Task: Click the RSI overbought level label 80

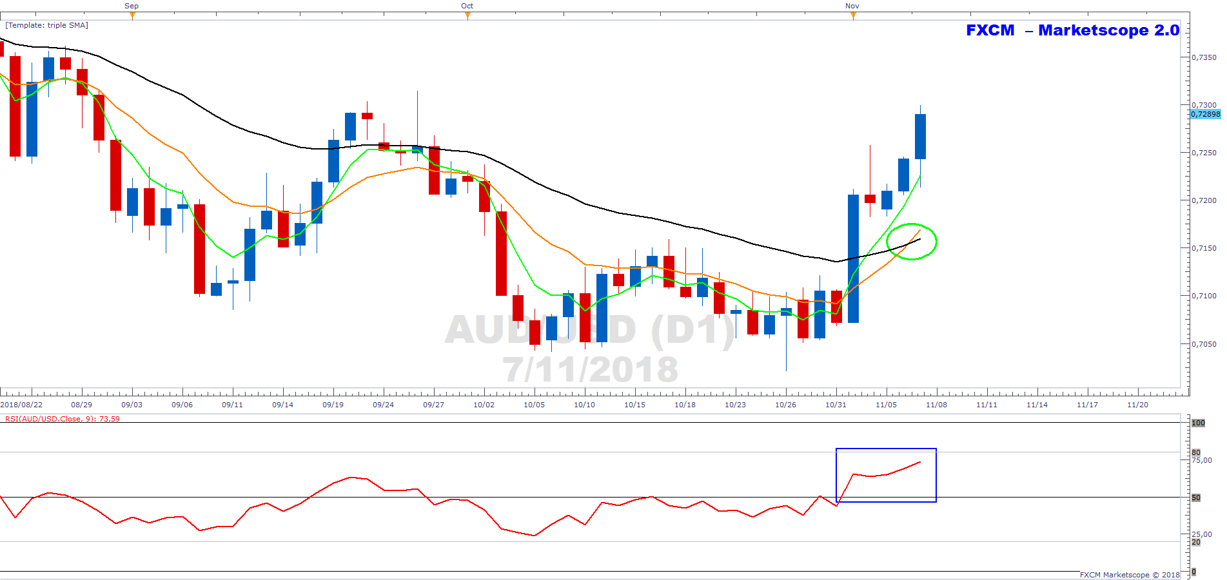Action: [1196, 452]
